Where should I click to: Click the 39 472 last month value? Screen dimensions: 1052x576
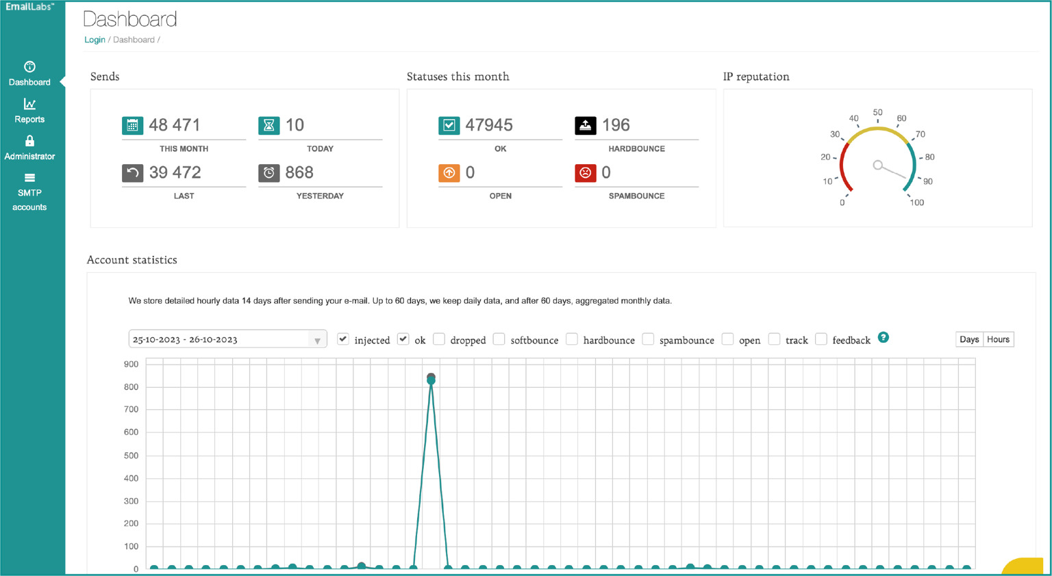[175, 172]
